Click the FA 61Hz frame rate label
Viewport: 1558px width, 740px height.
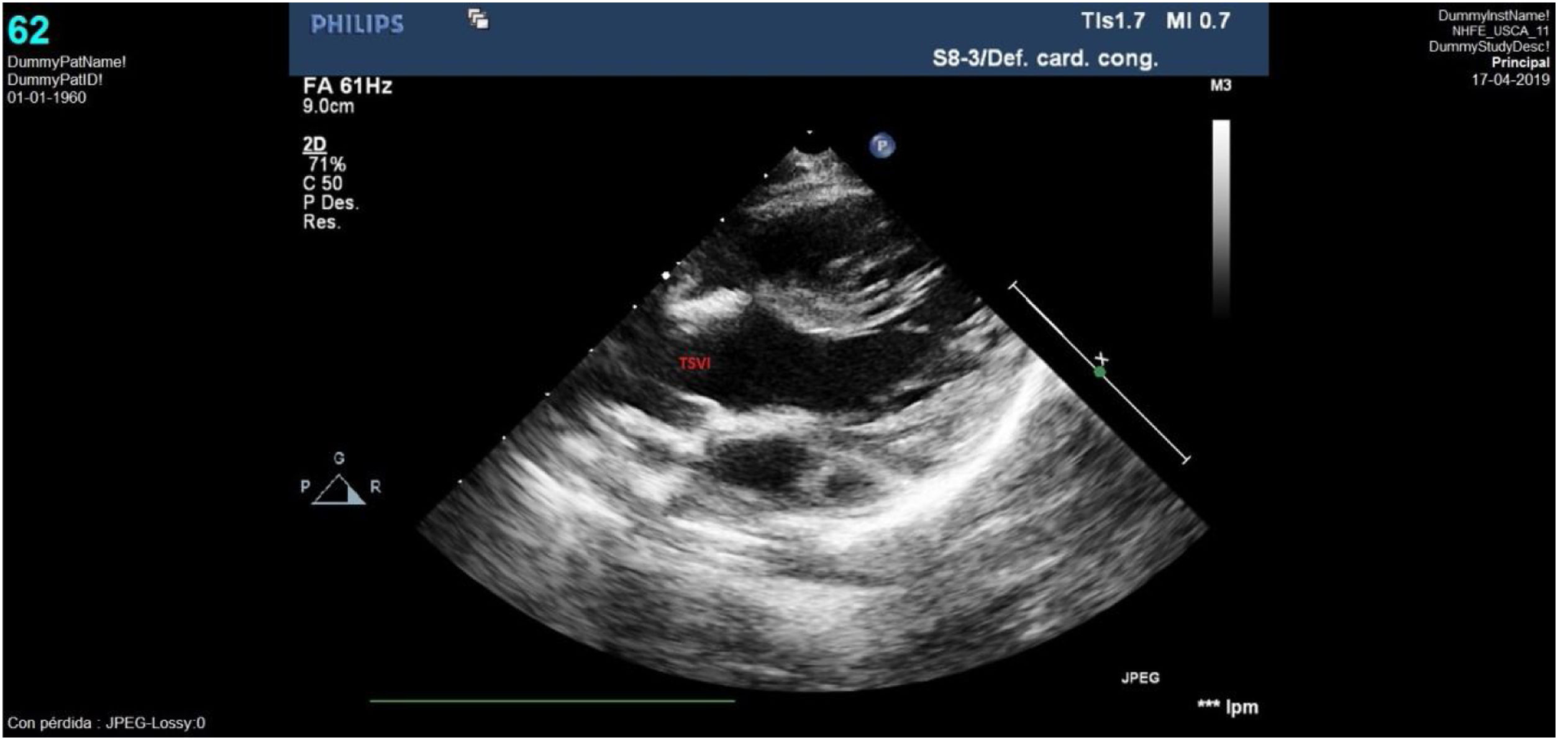tap(347, 86)
